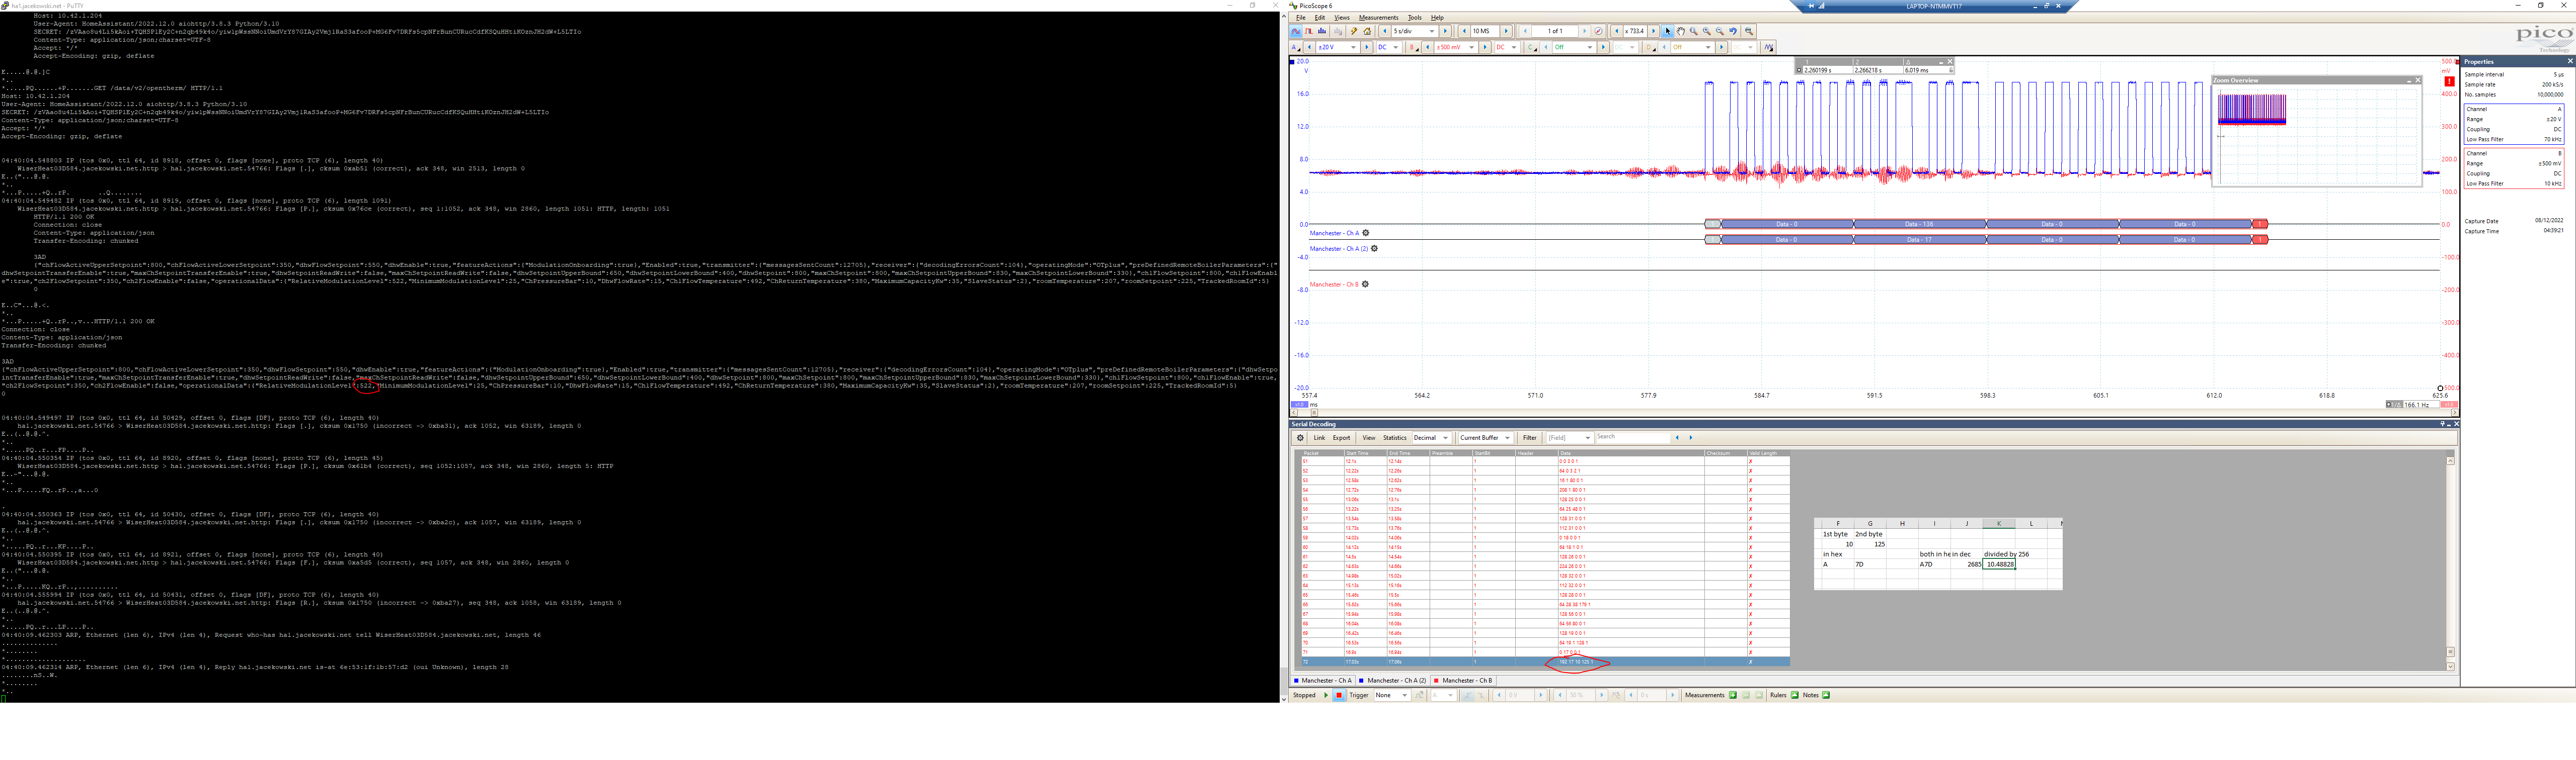Click the Zoom In magnifier

[x=1707, y=31]
